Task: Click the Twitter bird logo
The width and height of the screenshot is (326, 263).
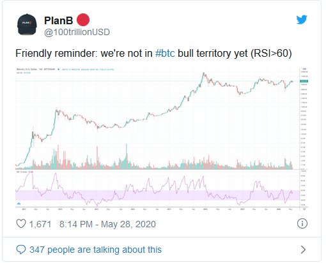Action: 302,20
